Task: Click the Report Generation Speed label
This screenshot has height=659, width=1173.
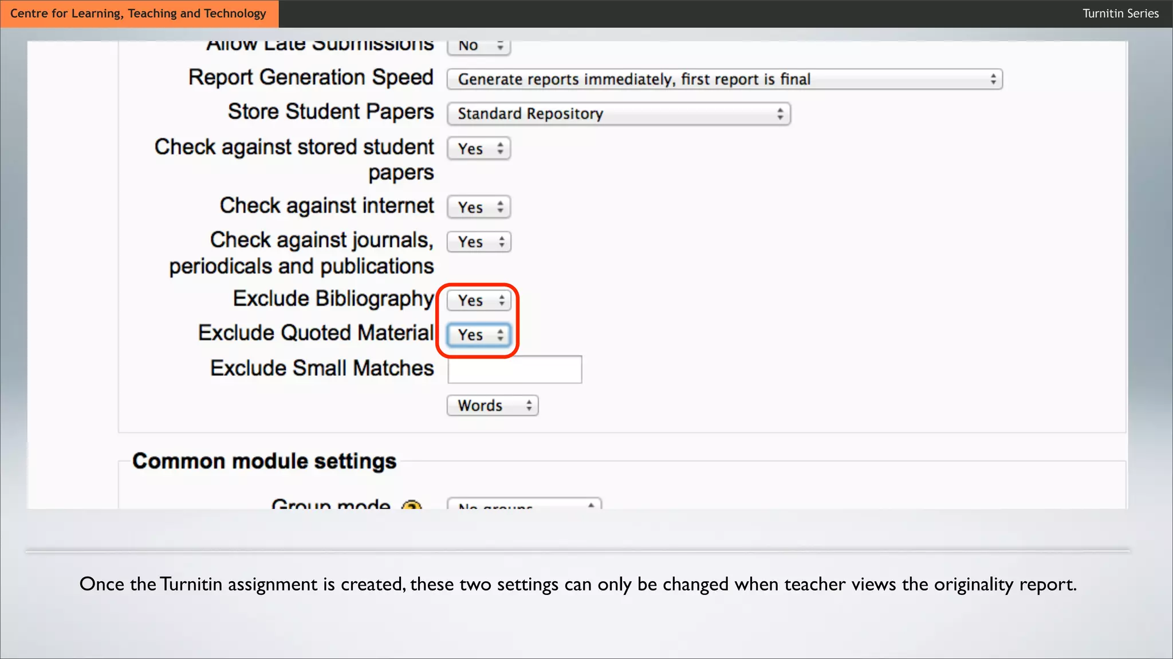Action: [x=310, y=77]
